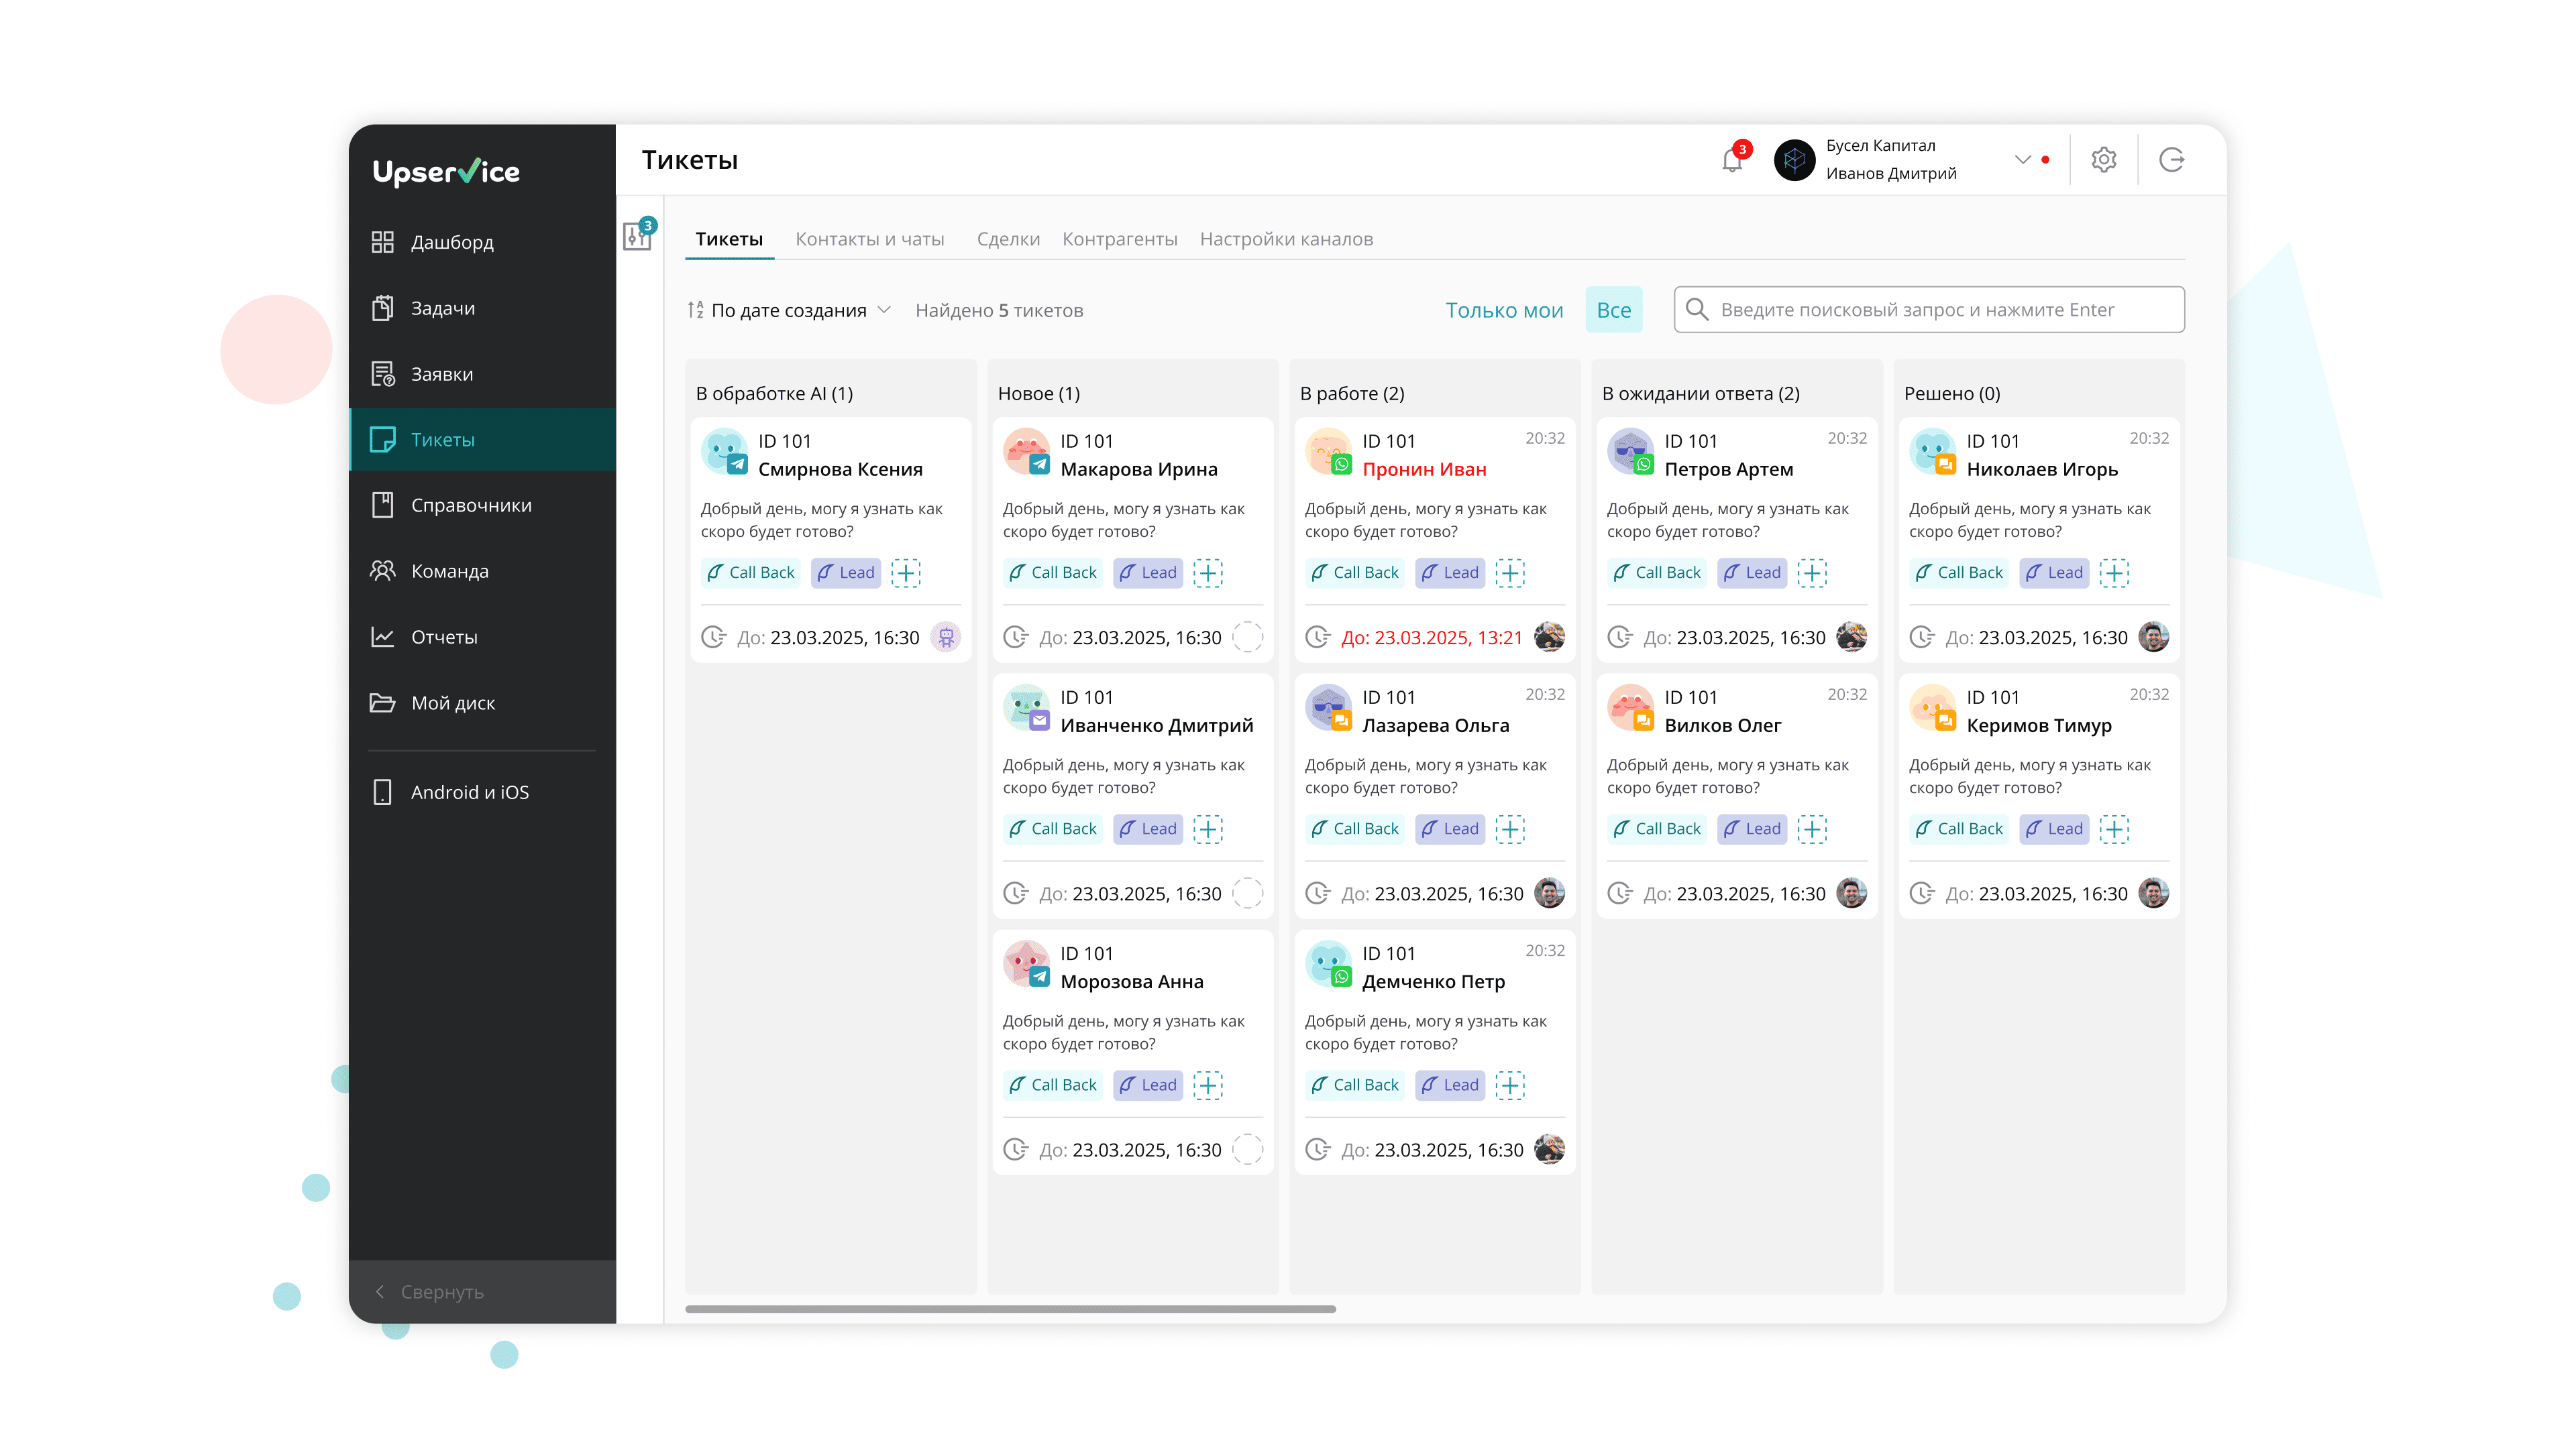Screen dimensions: 2576x1448
Task: Open the filter sliders icon with badge
Action: [637, 236]
